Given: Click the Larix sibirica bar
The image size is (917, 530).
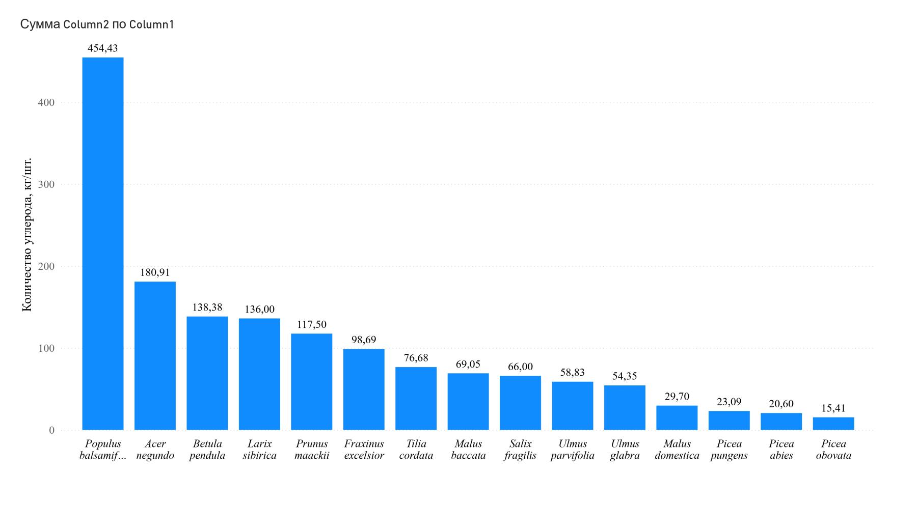Looking at the screenshot, I should point(259,374).
